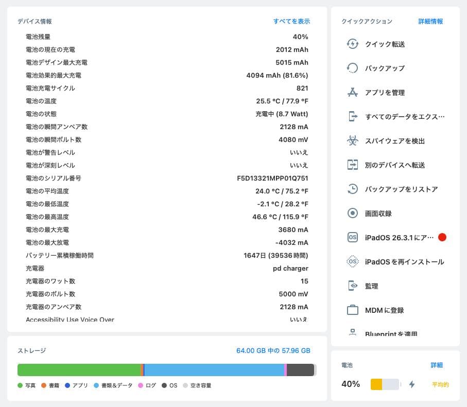Select クイック転送 label

(385, 44)
